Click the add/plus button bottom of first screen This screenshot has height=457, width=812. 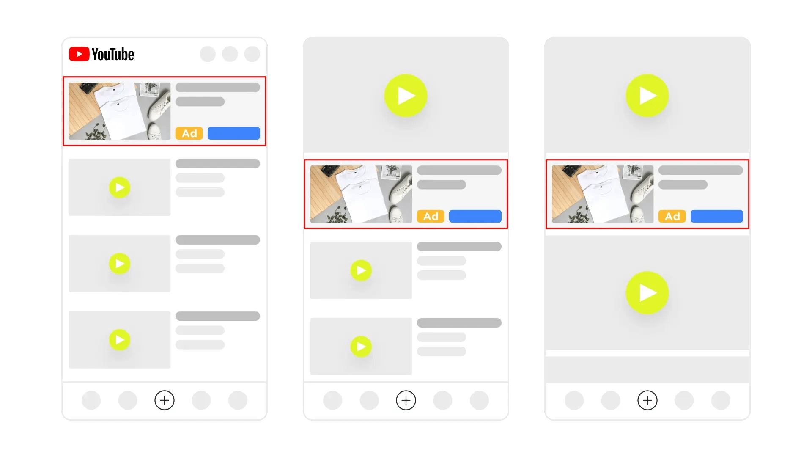coord(165,400)
